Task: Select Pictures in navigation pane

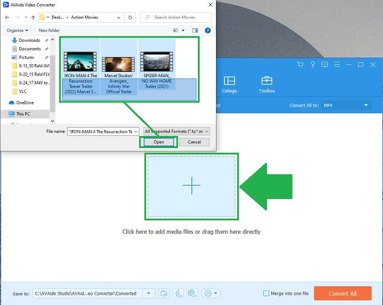Action: 26,58
